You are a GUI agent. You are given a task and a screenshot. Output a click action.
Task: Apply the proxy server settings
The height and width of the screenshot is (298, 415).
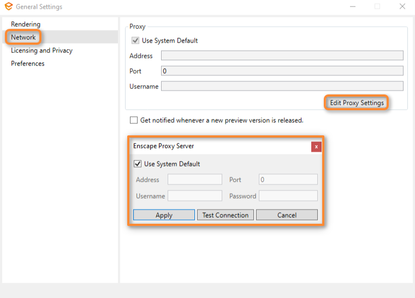(164, 215)
